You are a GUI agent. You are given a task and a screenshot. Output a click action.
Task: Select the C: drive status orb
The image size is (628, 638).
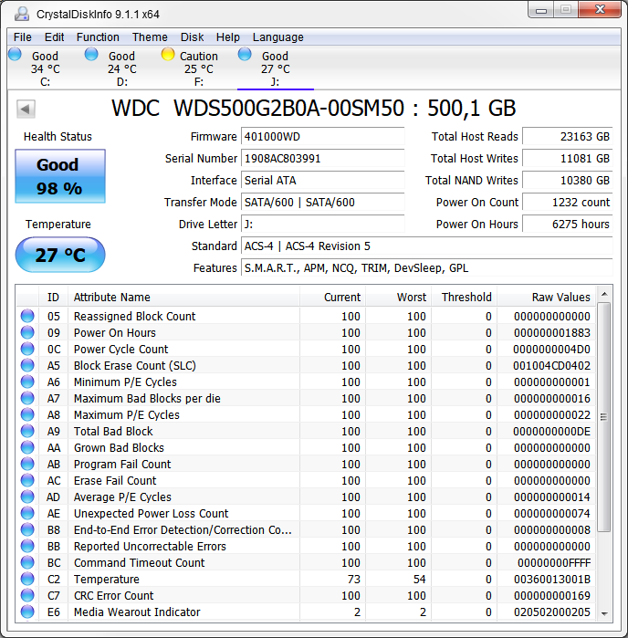tap(15, 54)
